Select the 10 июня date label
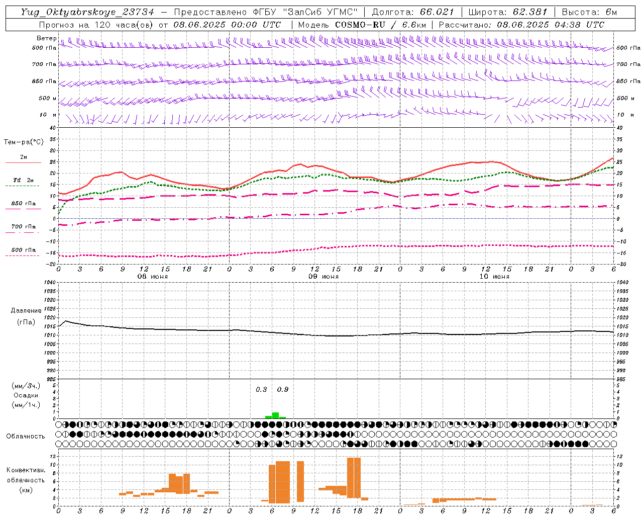Viewport: 643px width, 515px height. pos(494,277)
